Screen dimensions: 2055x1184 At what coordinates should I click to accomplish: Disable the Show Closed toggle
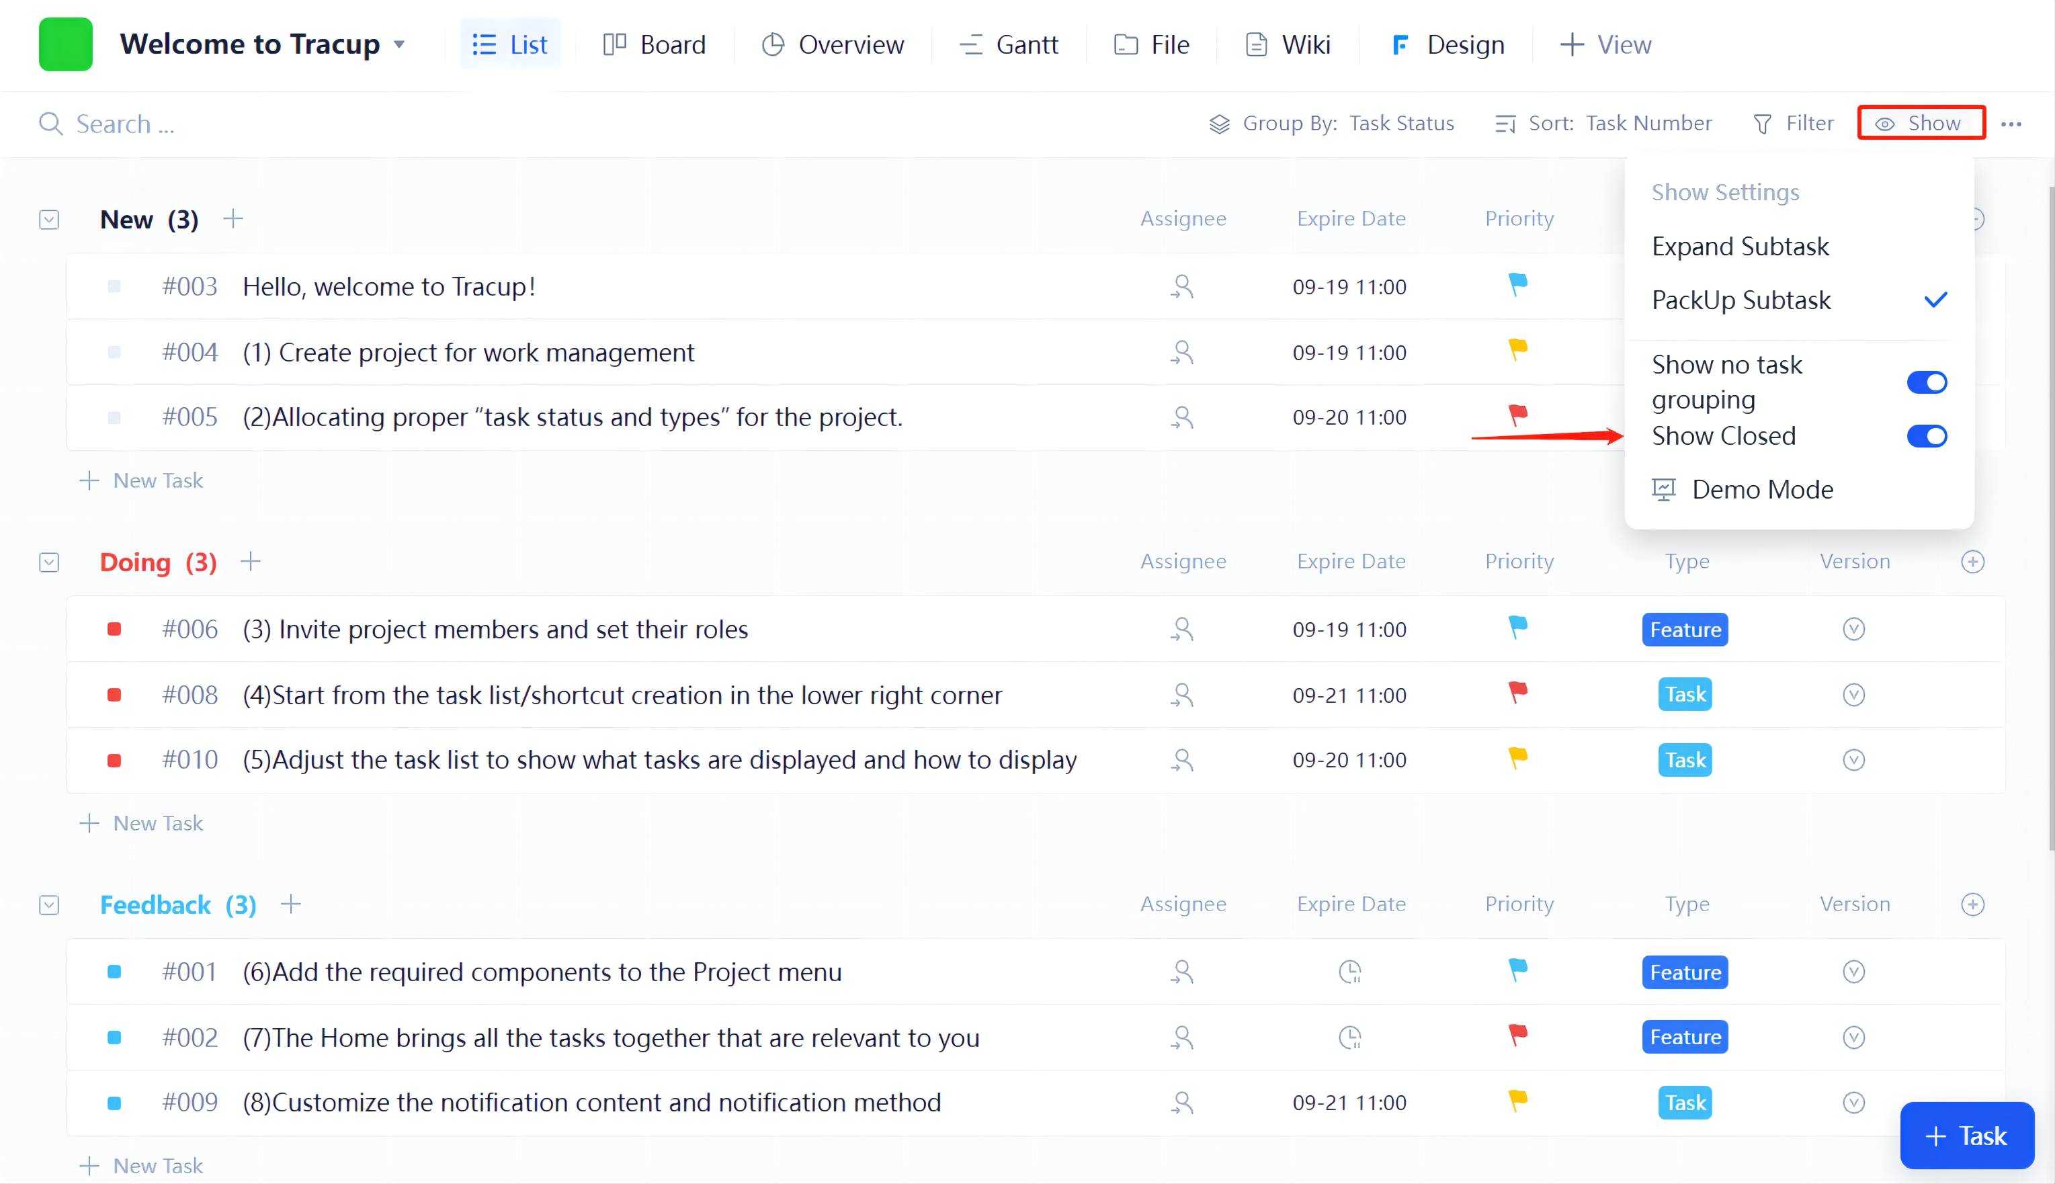tap(1927, 437)
